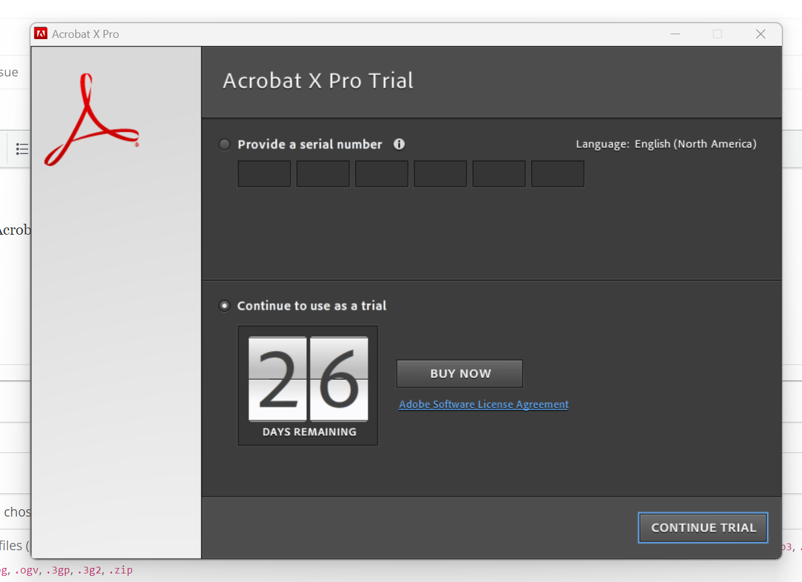Click the Acrobat icon in the title bar

point(41,34)
